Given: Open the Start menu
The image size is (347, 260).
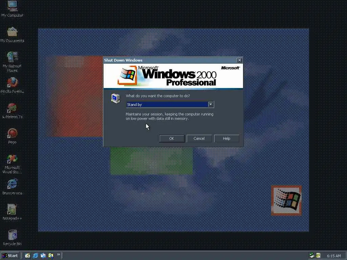Looking at the screenshot, I should (x=10, y=256).
